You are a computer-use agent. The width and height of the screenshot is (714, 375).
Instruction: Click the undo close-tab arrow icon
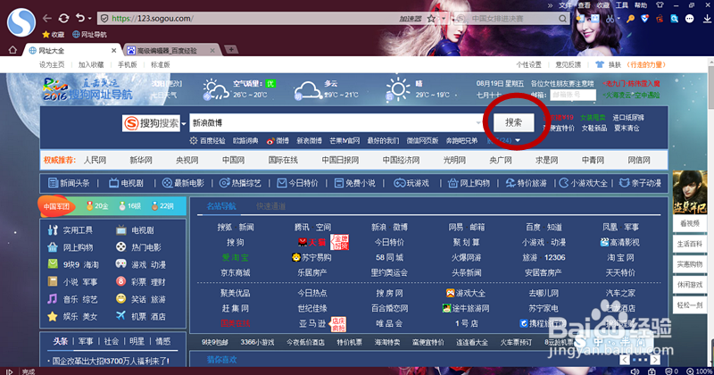(80, 18)
